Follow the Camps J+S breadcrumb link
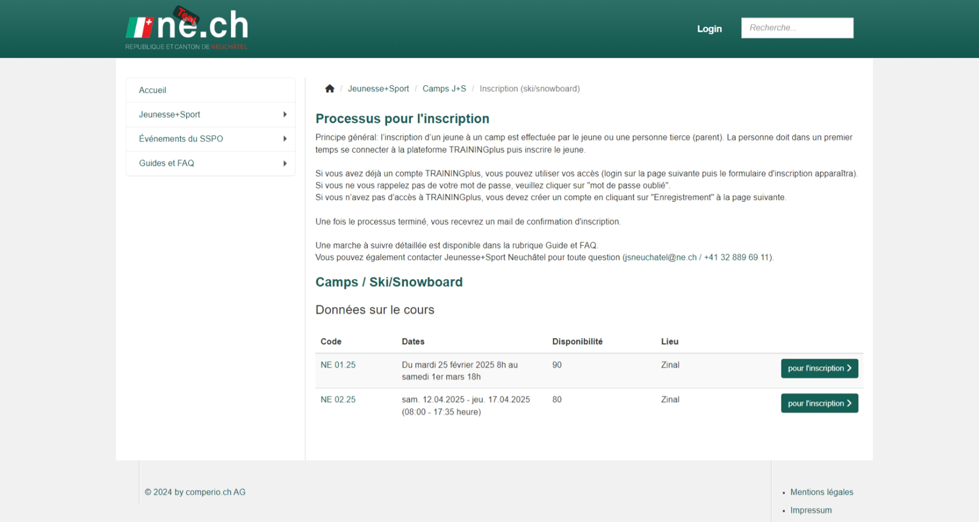Viewport: 979px width, 522px height. [444, 88]
